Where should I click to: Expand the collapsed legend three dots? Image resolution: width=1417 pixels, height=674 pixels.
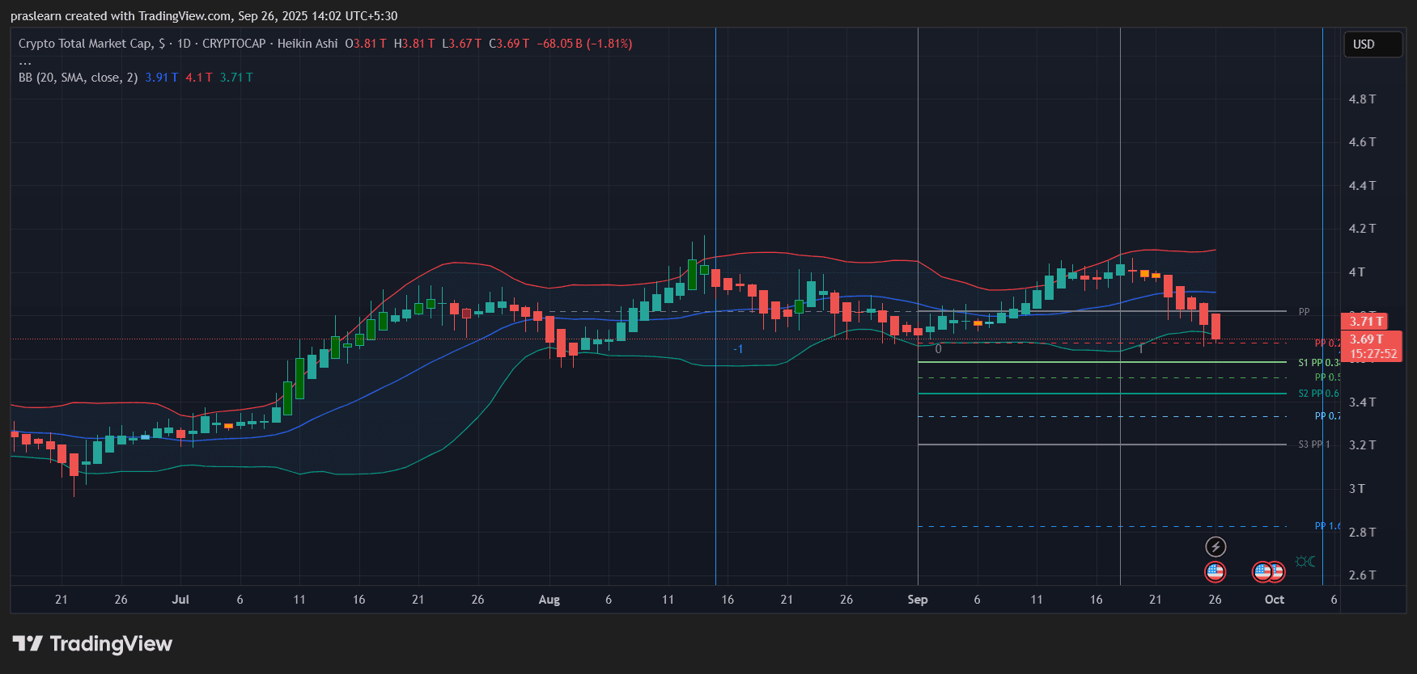tap(25, 61)
